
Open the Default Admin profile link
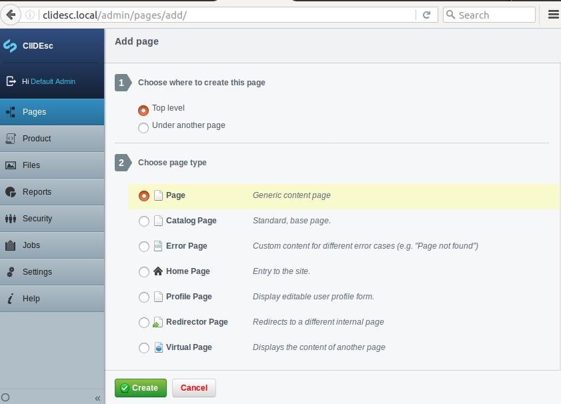click(53, 81)
